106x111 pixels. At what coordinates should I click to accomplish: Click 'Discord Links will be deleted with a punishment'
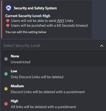pos(48,92)
